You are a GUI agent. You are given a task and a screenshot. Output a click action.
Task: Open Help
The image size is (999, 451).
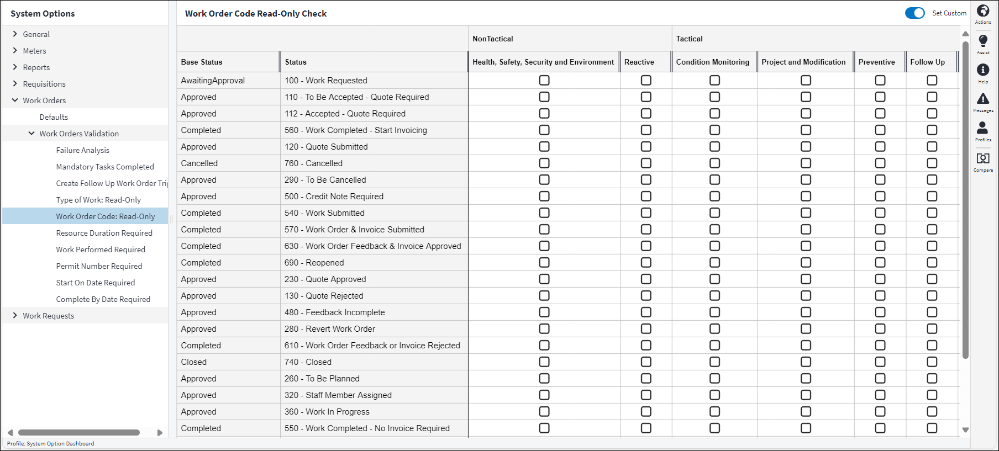pos(983,72)
